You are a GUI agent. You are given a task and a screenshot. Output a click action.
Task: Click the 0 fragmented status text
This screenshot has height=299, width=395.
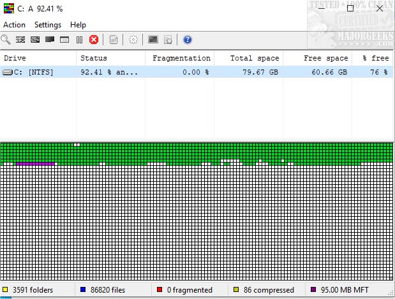[x=190, y=290]
